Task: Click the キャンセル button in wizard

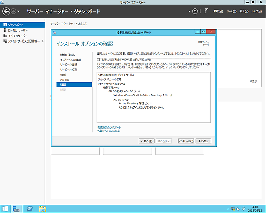Action: pyautogui.click(x=203, y=141)
